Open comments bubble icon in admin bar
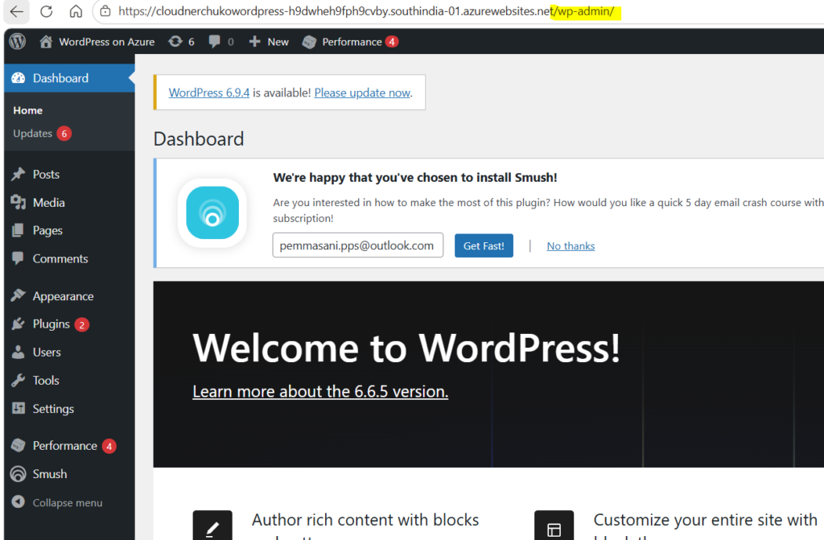The image size is (824, 540). (214, 42)
